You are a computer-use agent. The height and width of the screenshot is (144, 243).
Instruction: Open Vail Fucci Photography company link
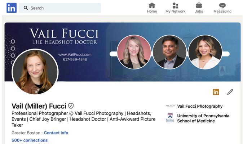point(200,106)
